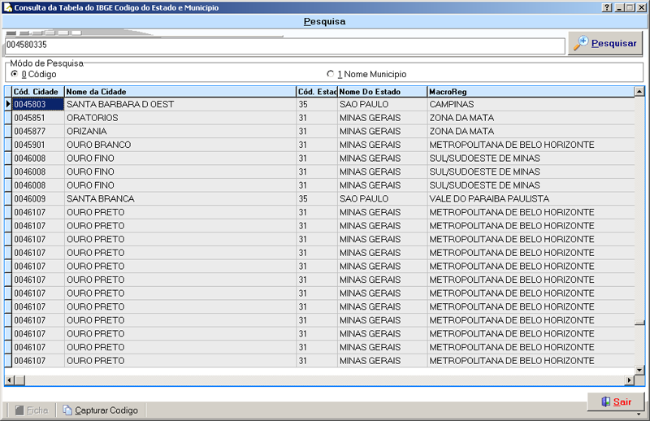Click the Nome Do Estado column header
This screenshot has width=650, height=421.
(382, 92)
